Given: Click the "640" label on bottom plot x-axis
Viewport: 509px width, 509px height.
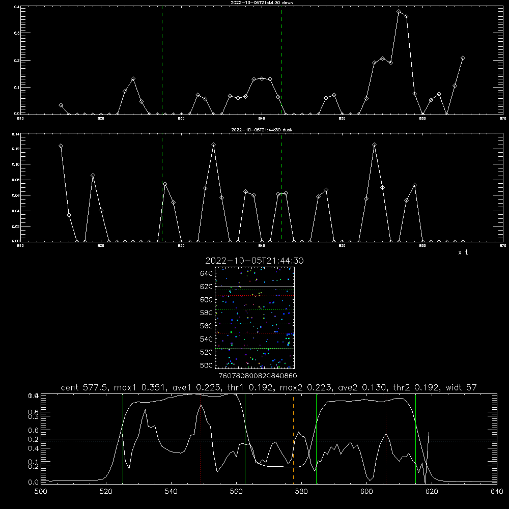Looking at the screenshot, I should [497, 492].
